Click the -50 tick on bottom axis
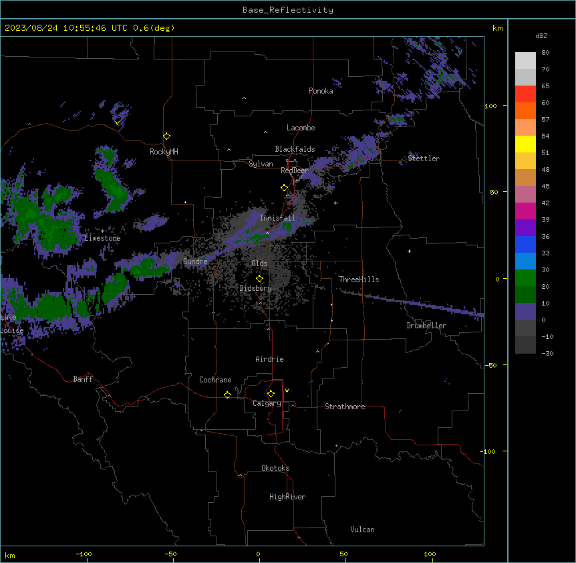 [x=170, y=554]
